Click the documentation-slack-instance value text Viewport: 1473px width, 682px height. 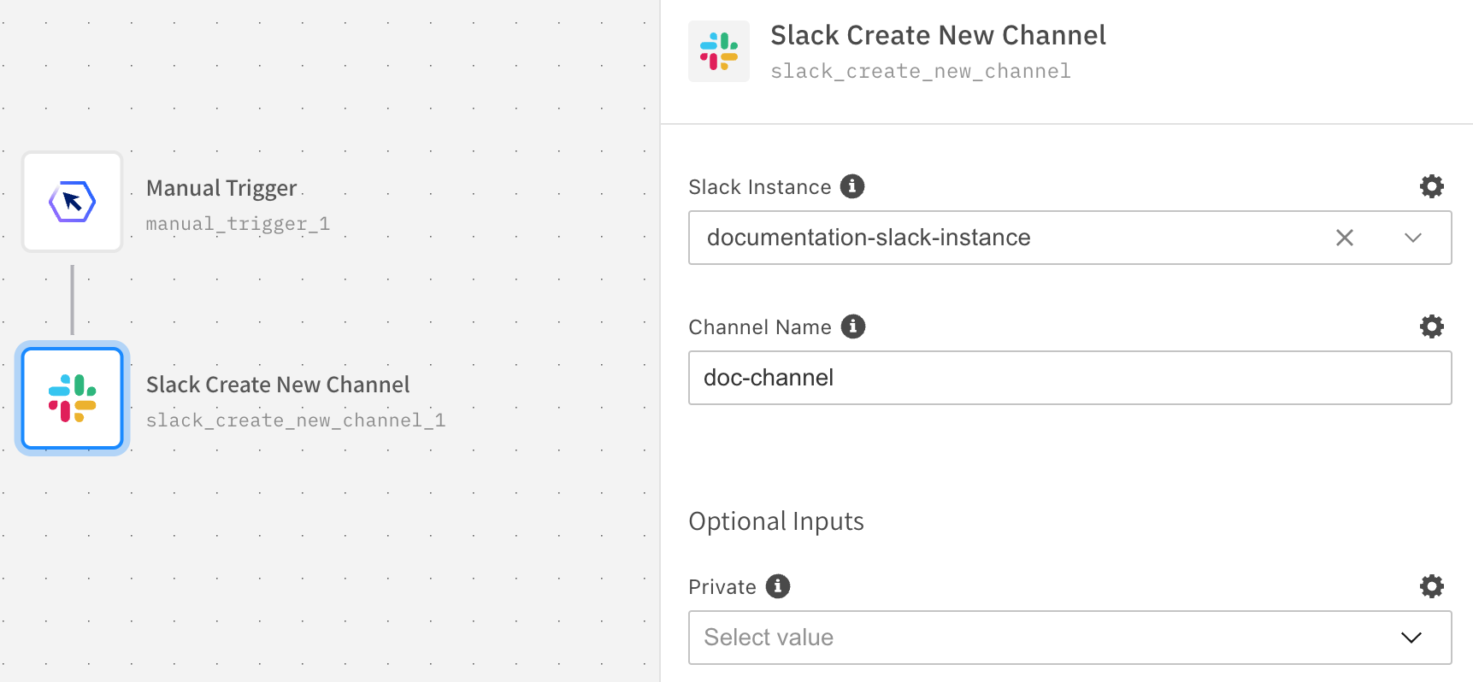click(869, 238)
